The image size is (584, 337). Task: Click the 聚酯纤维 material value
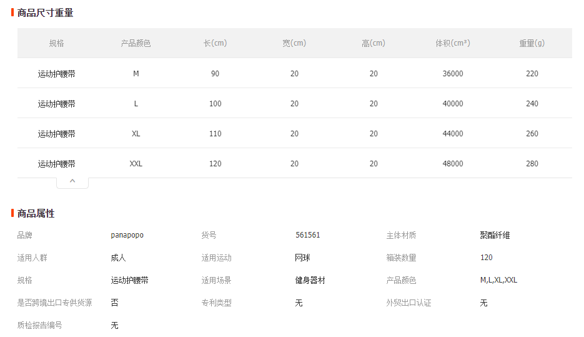tap(495, 235)
